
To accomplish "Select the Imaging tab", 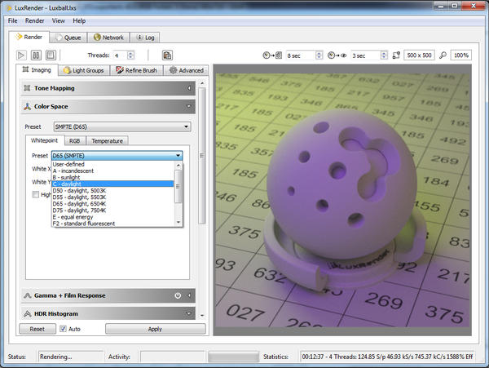I will coord(37,70).
